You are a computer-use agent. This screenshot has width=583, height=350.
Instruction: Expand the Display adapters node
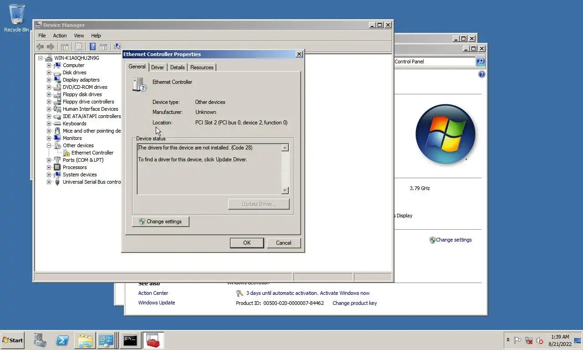49,80
